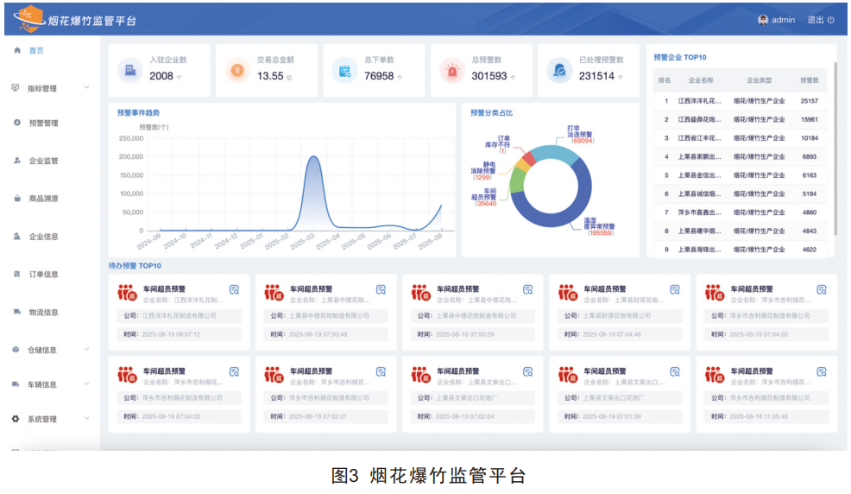The width and height of the screenshot is (851, 494).
Task: Click the 入驻企业数 building icon
Action: (x=129, y=70)
